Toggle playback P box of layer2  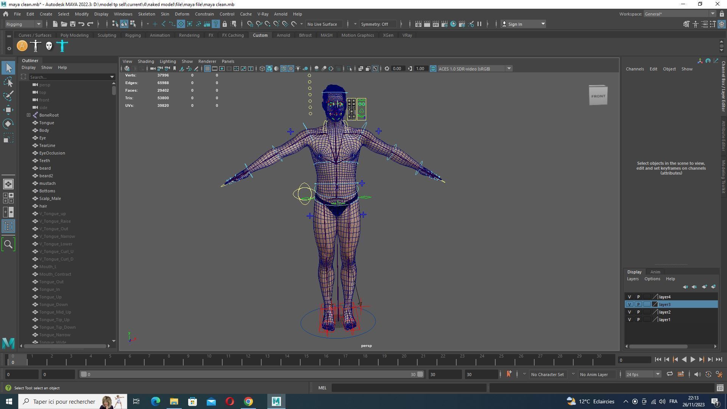click(638, 312)
